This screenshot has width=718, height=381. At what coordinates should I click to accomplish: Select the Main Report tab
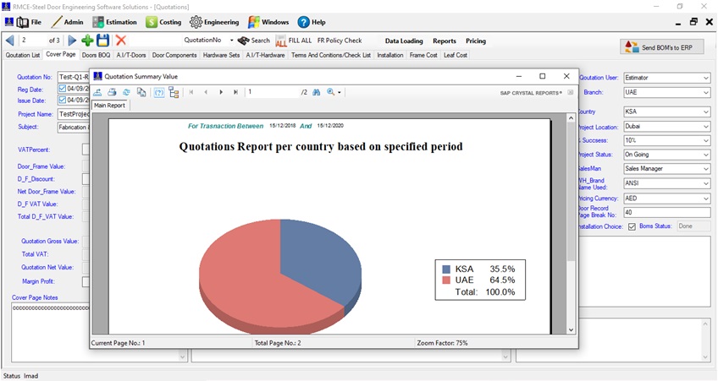(x=109, y=106)
